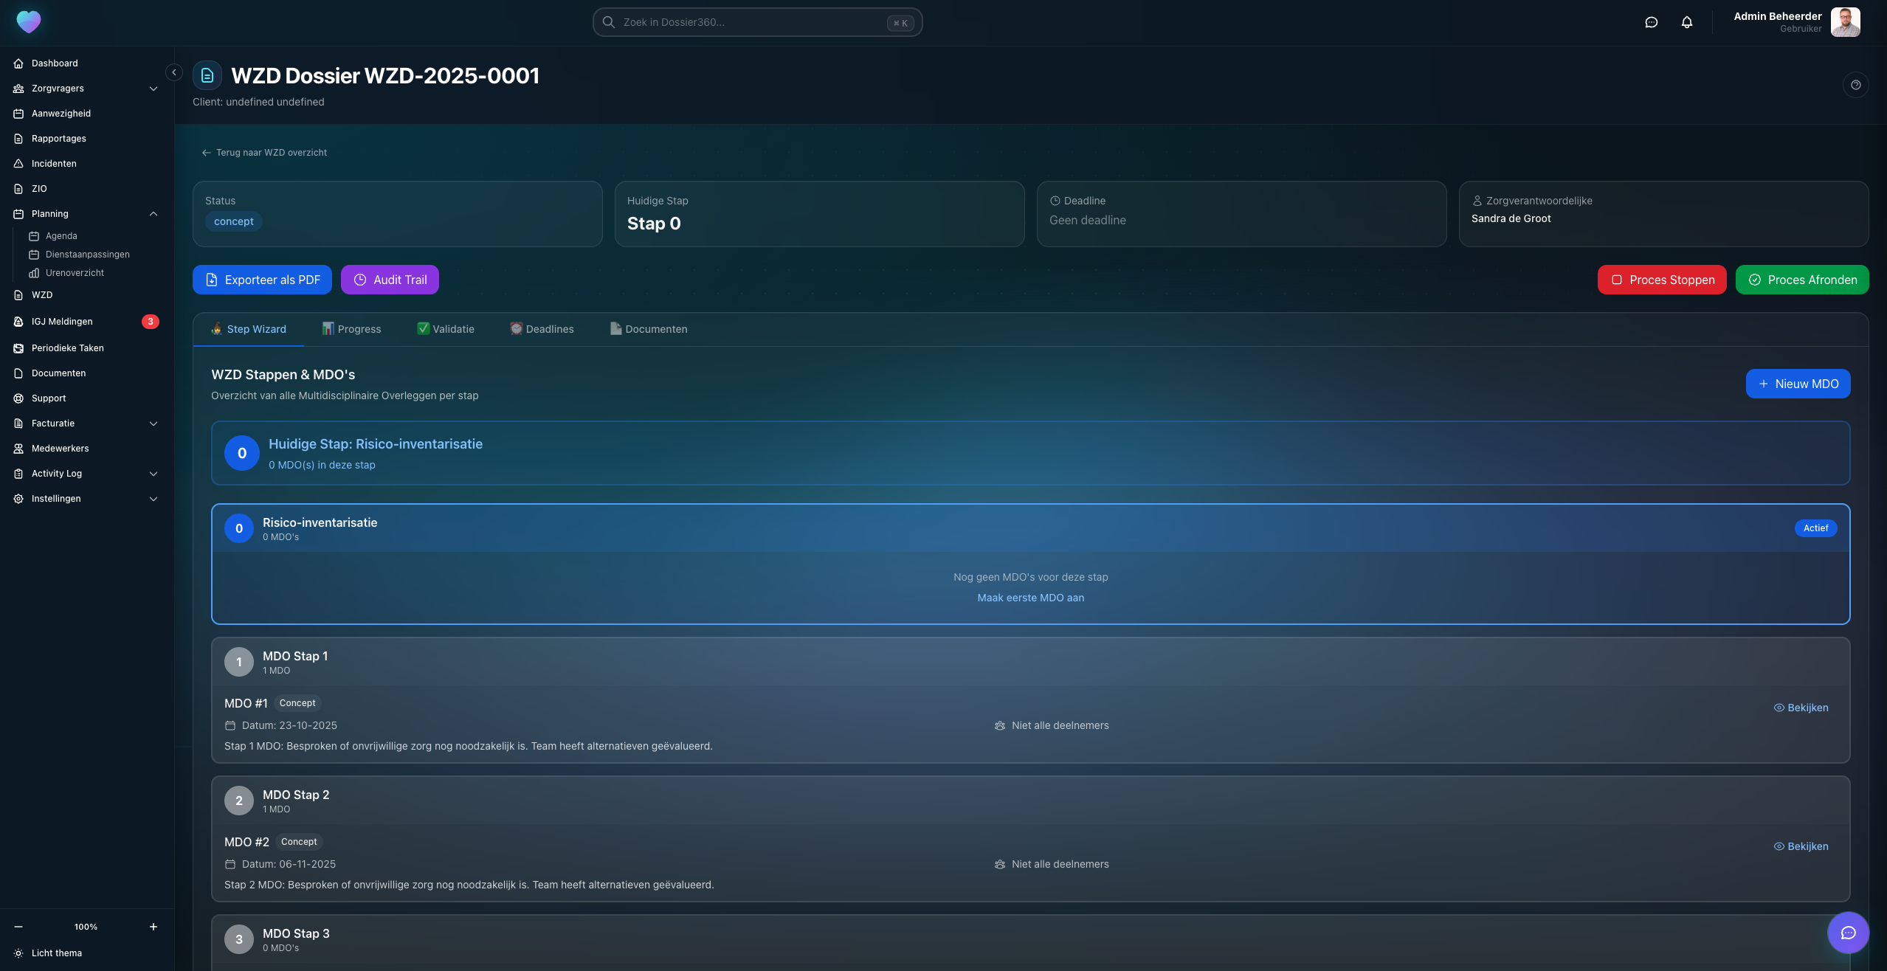Click Maak eerste MDO aan link

pos(1030,598)
